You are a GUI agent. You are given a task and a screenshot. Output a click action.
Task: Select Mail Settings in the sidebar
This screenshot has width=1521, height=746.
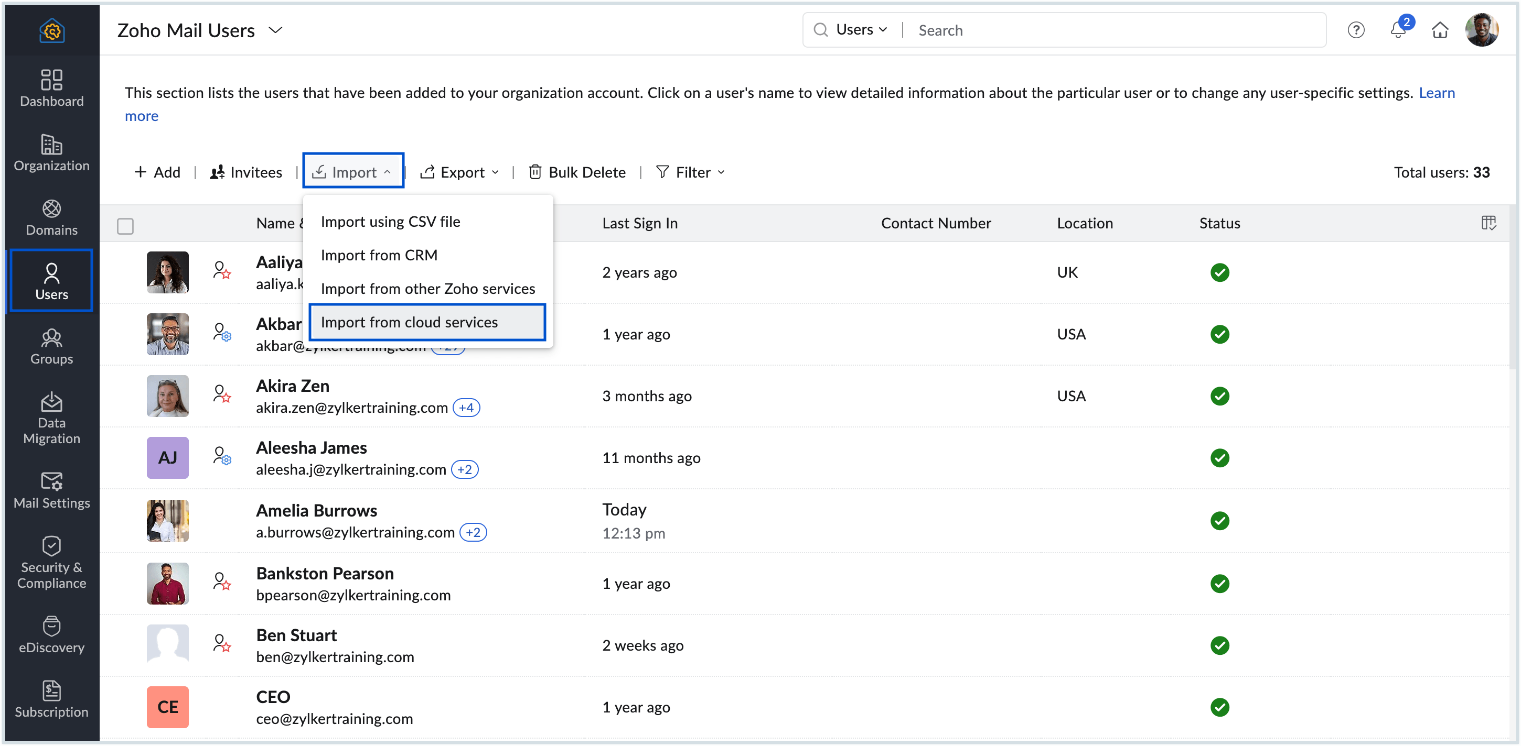[51, 491]
